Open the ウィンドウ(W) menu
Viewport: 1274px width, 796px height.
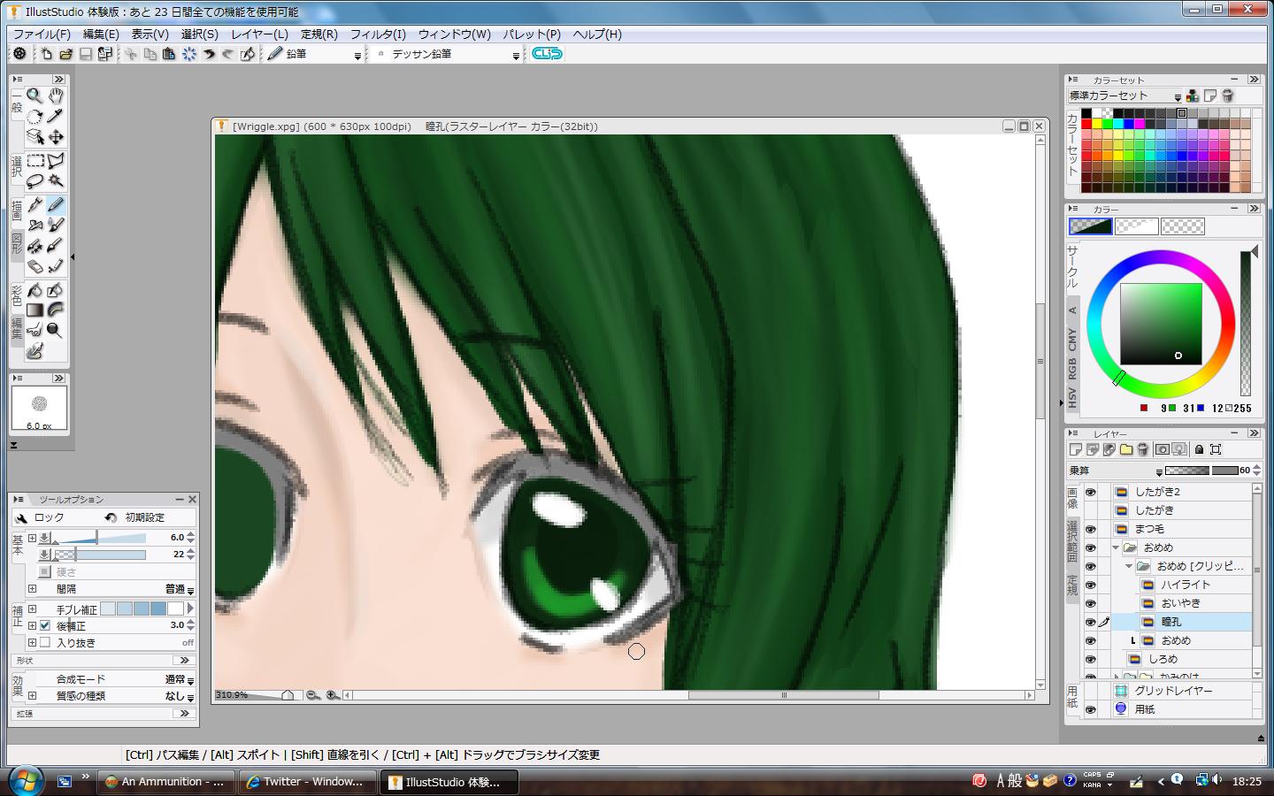454,34
